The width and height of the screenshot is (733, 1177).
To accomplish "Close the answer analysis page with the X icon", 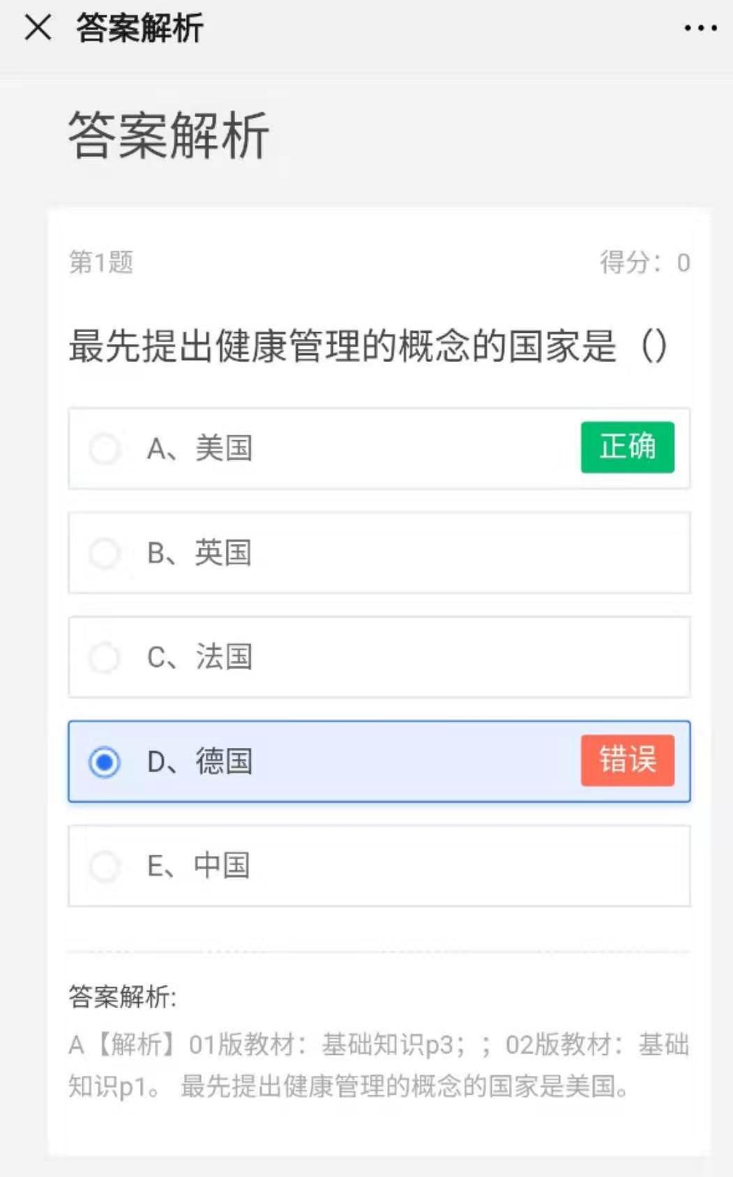I will pyautogui.click(x=38, y=28).
